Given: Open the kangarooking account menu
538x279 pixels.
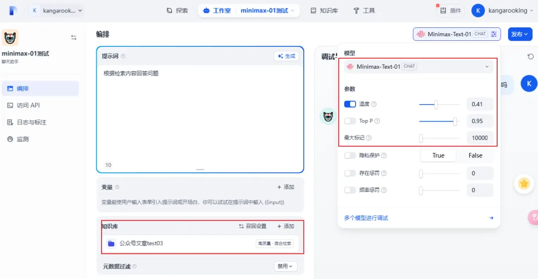Looking at the screenshot, I should click(503, 10).
